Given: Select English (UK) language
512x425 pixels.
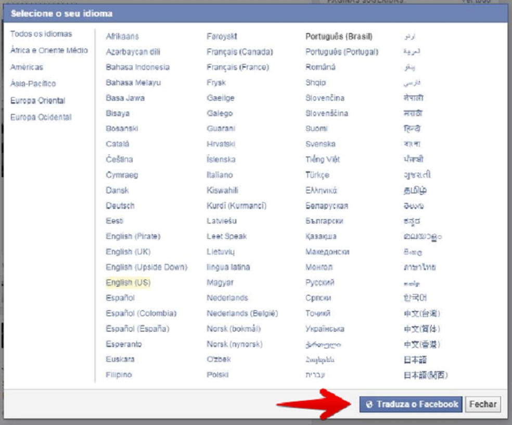Looking at the screenshot, I should click(x=129, y=252).
